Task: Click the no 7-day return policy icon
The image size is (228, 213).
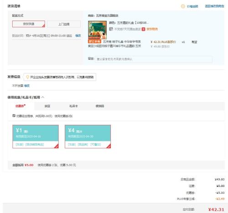Action: click(111, 29)
